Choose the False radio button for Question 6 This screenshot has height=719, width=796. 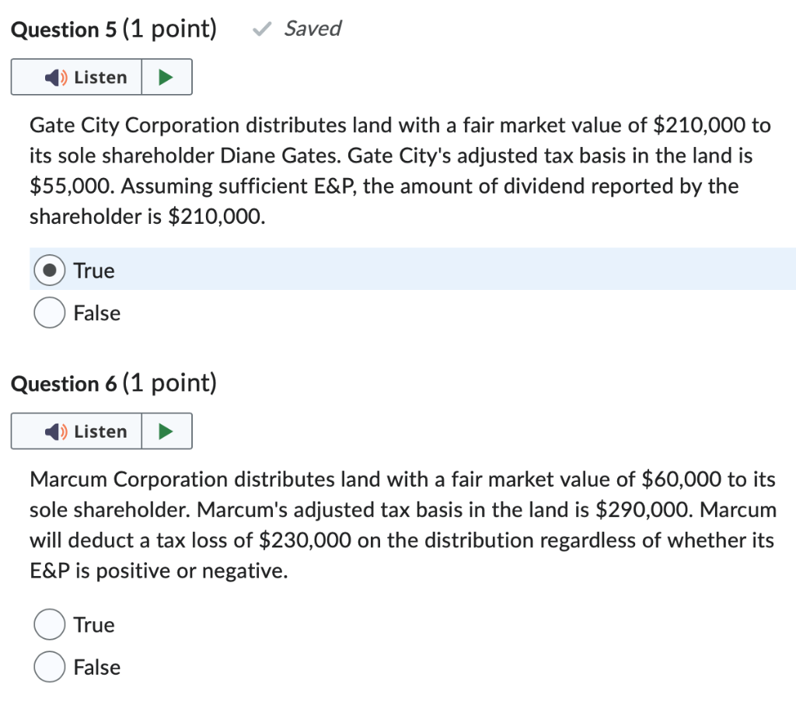[50, 667]
